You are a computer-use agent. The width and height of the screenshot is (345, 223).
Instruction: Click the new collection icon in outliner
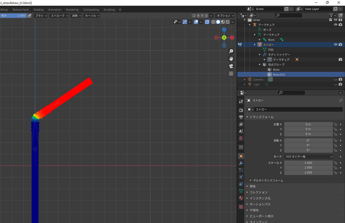coord(340,15)
